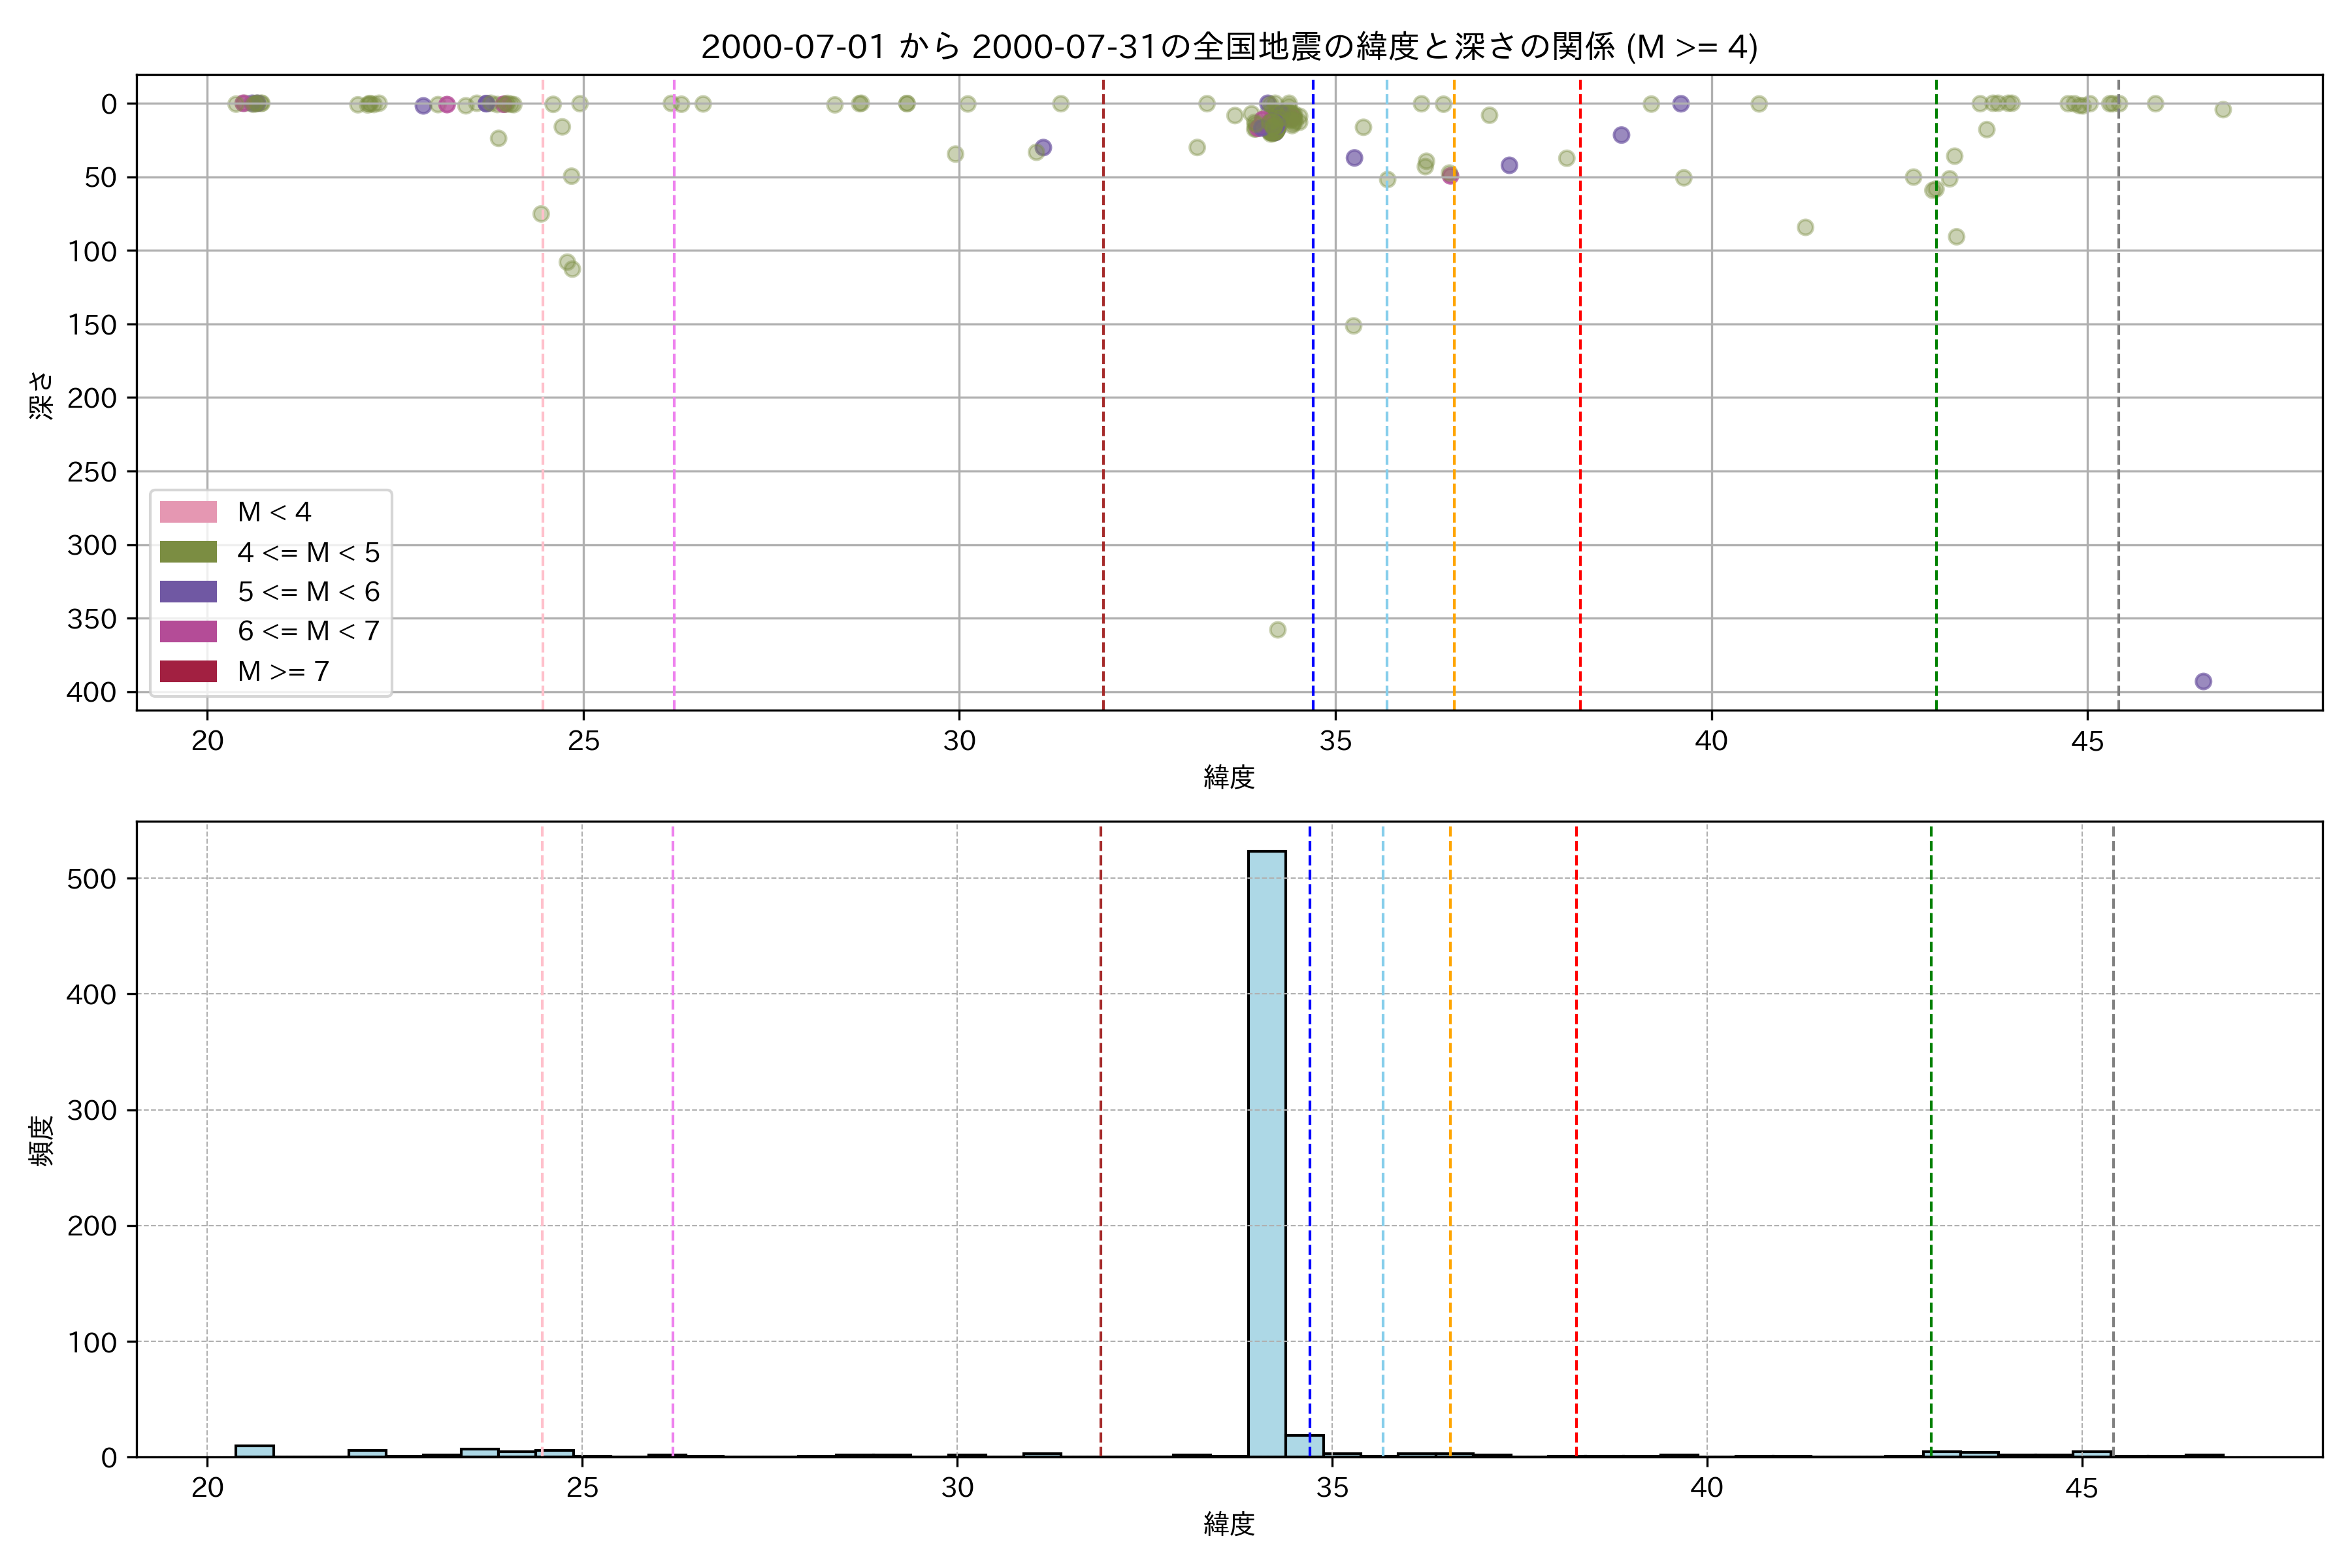The width and height of the screenshot is (2352, 1568).
Task: Click the 緯度 label under the histogram
Action: pyautogui.click(x=1229, y=1524)
